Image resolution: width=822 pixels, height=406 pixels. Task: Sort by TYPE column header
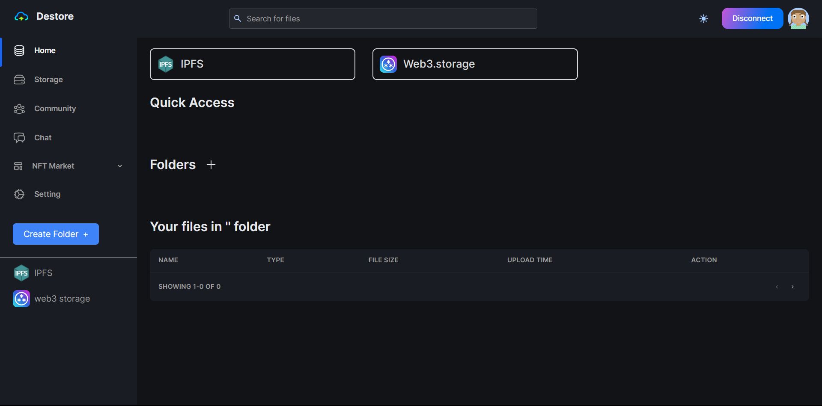click(276, 260)
